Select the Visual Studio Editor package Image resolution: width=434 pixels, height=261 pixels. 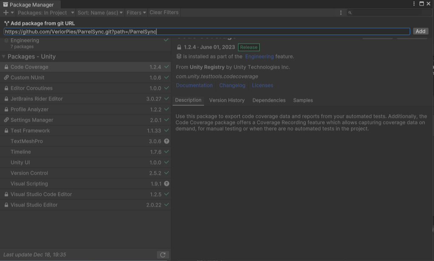click(85, 205)
